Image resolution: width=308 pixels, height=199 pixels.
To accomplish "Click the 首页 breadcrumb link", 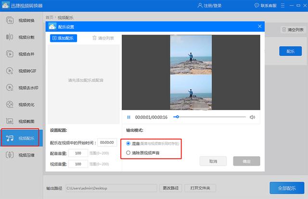I will [x=50, y=17].
